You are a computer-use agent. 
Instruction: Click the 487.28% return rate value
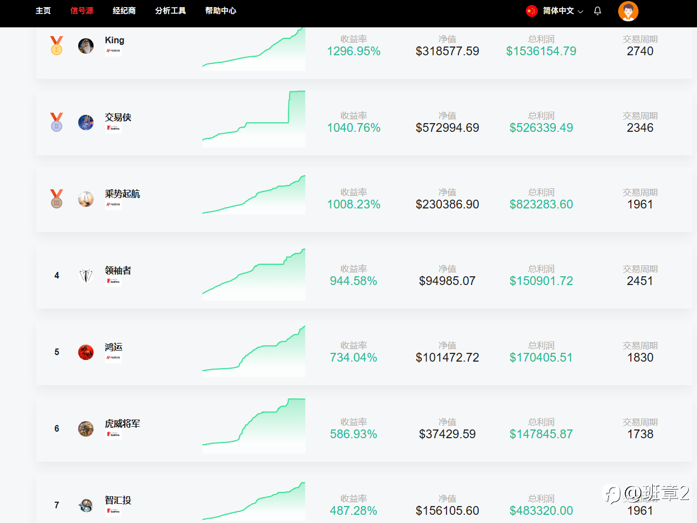353,511
